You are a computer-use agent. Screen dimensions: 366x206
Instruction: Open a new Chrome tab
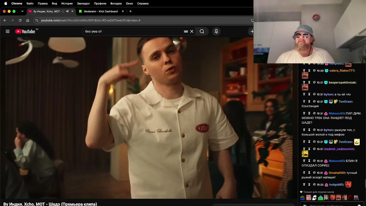(130, 11)
